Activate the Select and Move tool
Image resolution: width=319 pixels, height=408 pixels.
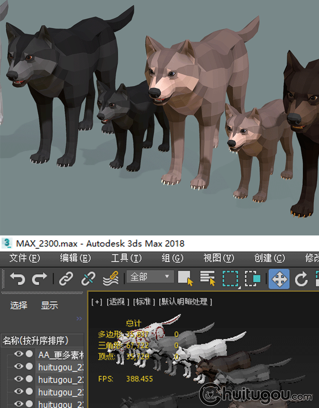click(279, 279)
